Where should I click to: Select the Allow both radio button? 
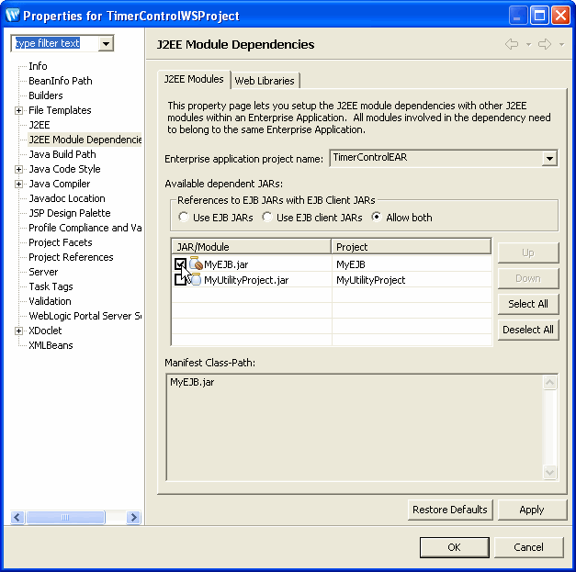[376, 217]
